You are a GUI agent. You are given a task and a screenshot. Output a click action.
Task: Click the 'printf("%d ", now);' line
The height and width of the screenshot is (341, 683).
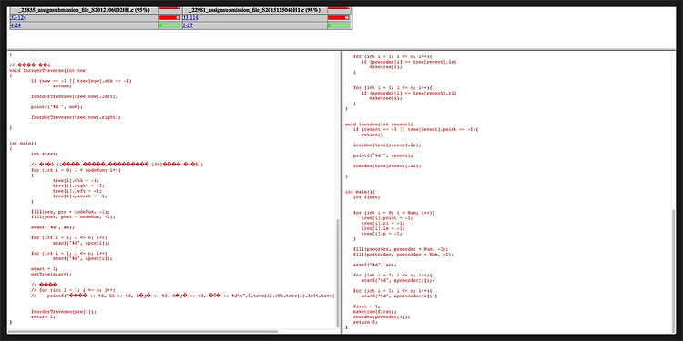coord(56,107)
